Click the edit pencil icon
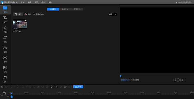The image size is (194, 99). pos(18,87)
